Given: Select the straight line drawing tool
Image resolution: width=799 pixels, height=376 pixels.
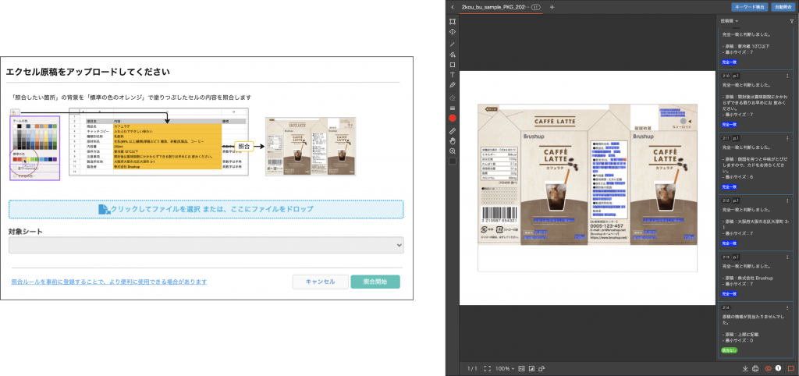Looking at the screenshot, I should click(x=453, y=44).
